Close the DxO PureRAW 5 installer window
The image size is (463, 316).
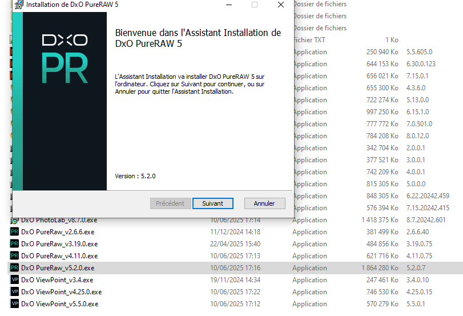(281, 5)
